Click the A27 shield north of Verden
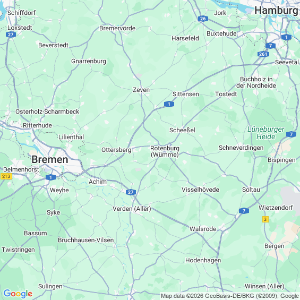This screenshot has width=300, height=300. [x=131, y=192]
